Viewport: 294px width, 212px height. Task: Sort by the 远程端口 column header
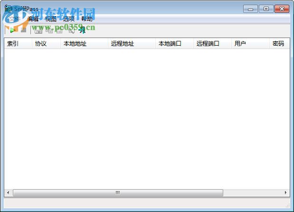[212, 44]
